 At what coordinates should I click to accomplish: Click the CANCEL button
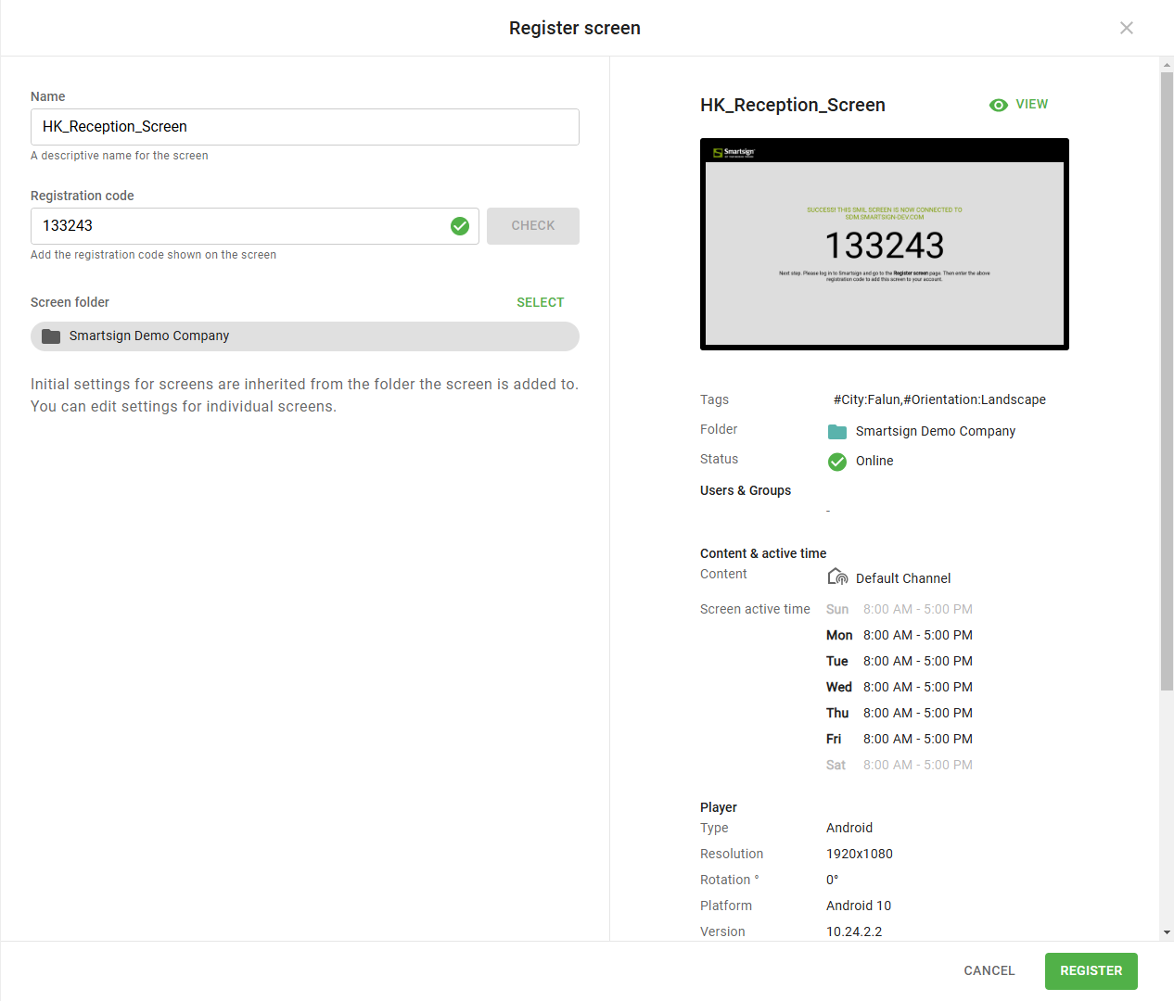[x=989, y=970]
